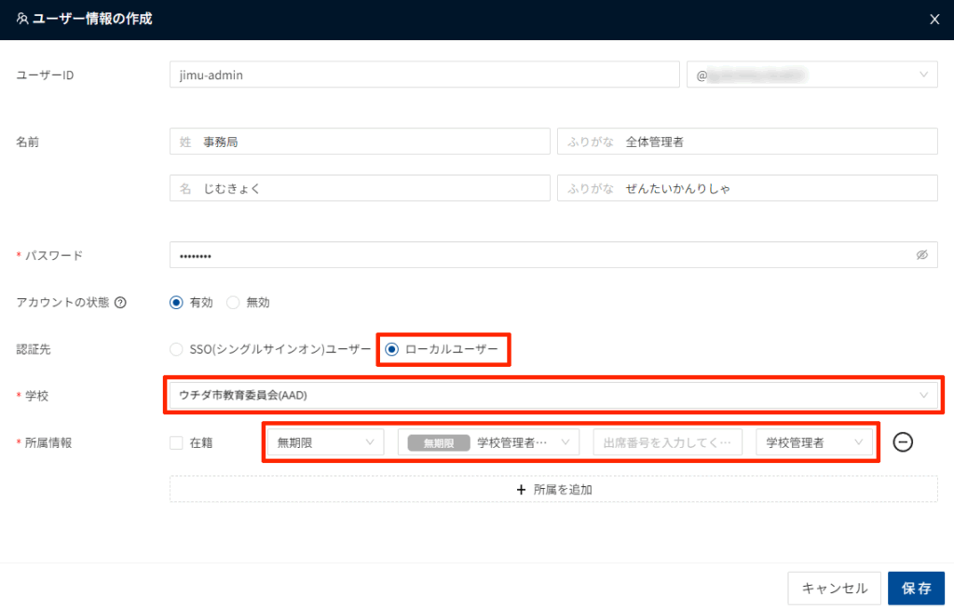Screen dimensions: 954x610
Task: Open the 学校管理者… group dropdown
Action: point(488,442)
